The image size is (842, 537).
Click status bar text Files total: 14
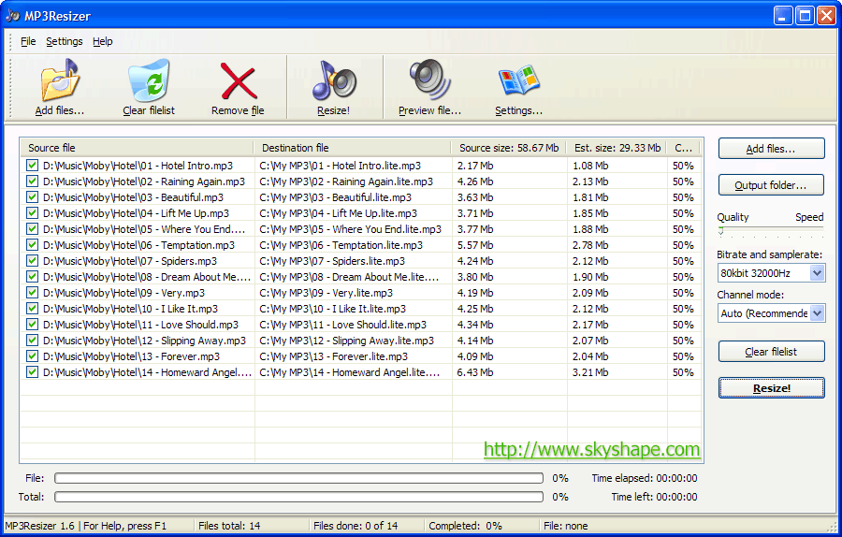coord(229,526)
